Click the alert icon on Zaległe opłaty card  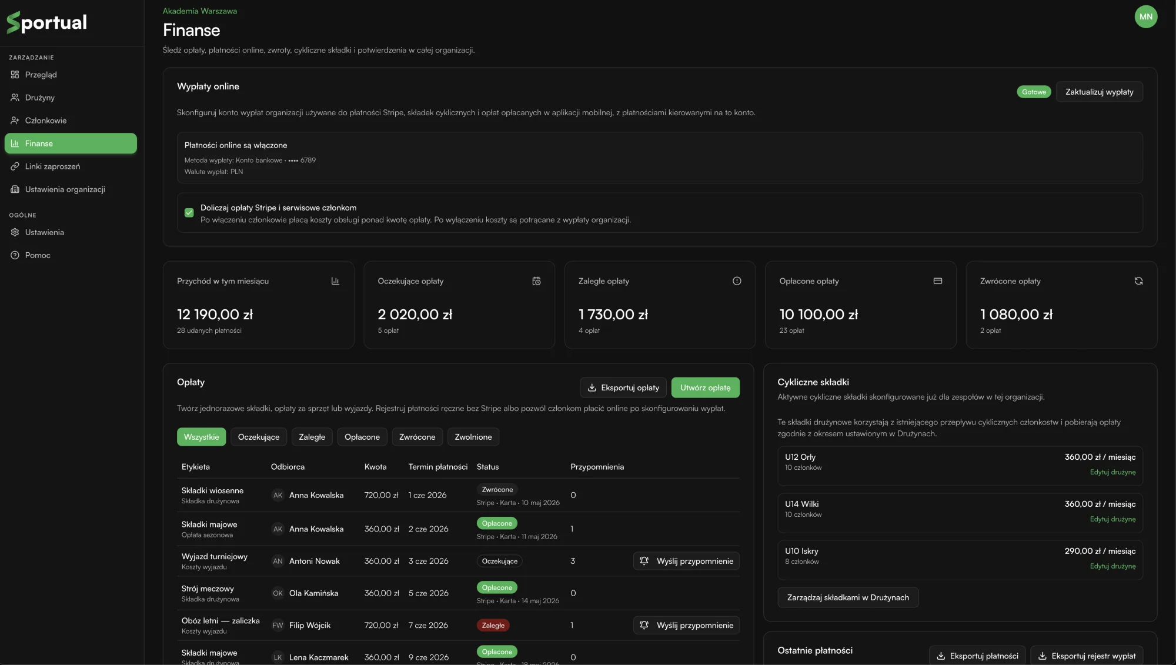coord(737,281)
